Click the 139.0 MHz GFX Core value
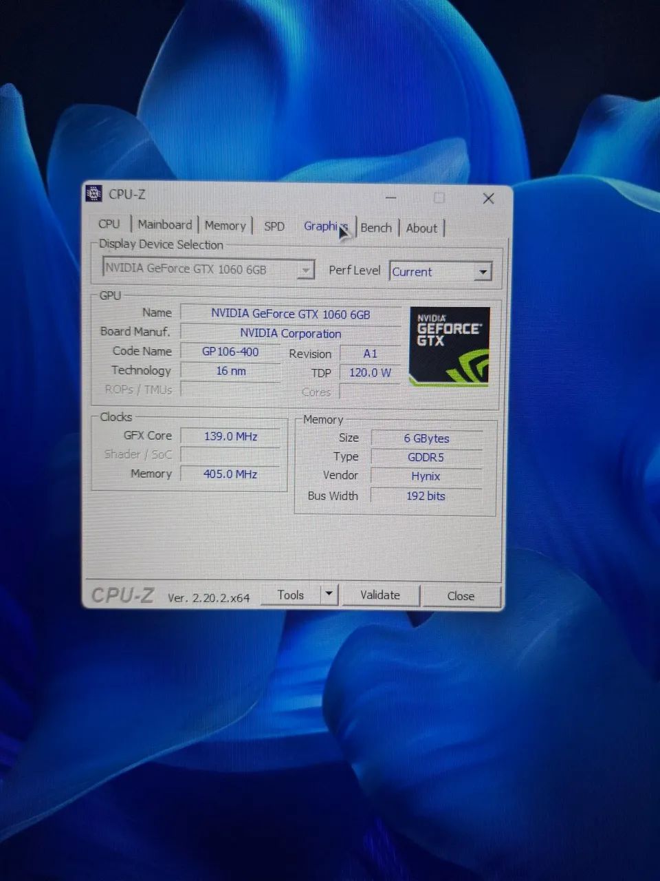The width and height of the screenshot is (660, 881). click(230, 436)
